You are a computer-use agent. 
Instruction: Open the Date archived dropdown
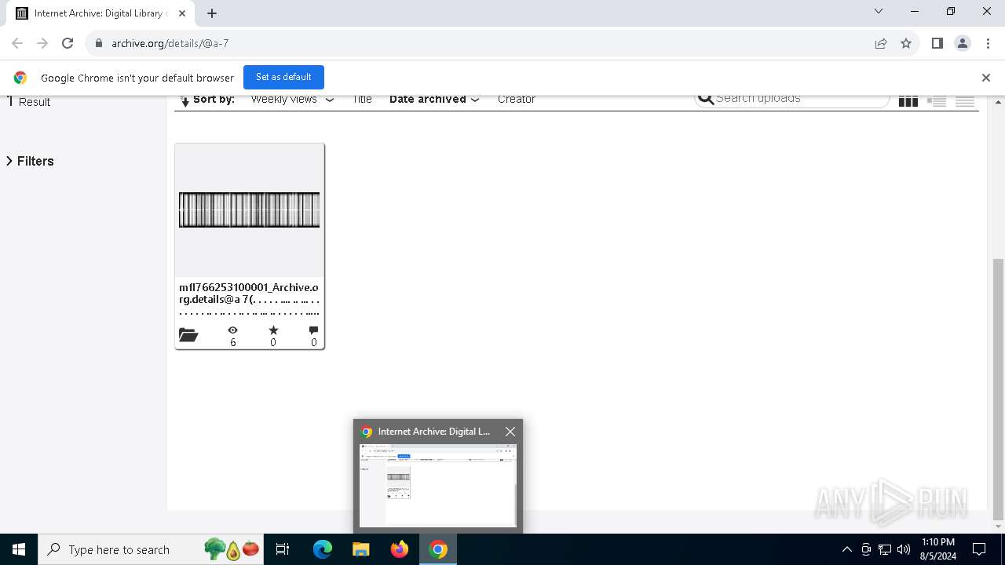pyautogui.click(x=434, y=99)
